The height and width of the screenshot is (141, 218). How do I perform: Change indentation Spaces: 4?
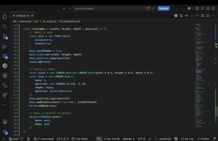coord(129,139)
